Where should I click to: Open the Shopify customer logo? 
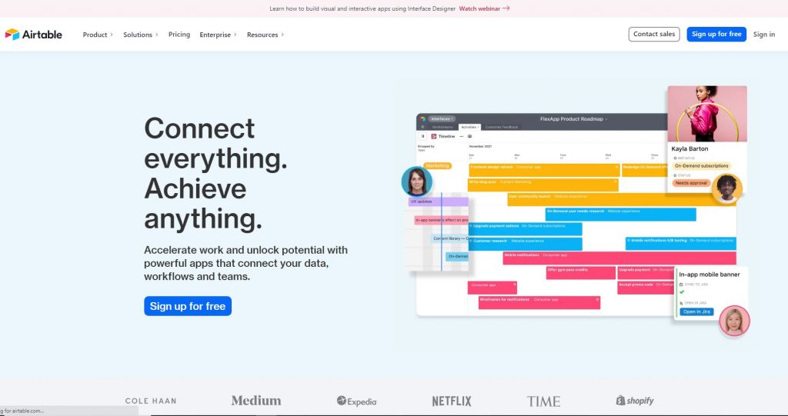[635, 401]
